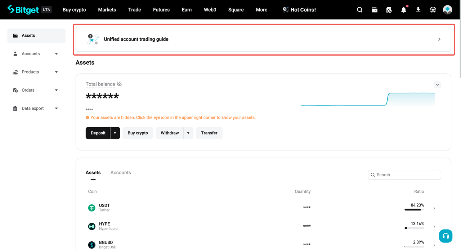Open the user profile avatar
The image size is (461, 250).
pyautogui.click(x=447, y=10)
